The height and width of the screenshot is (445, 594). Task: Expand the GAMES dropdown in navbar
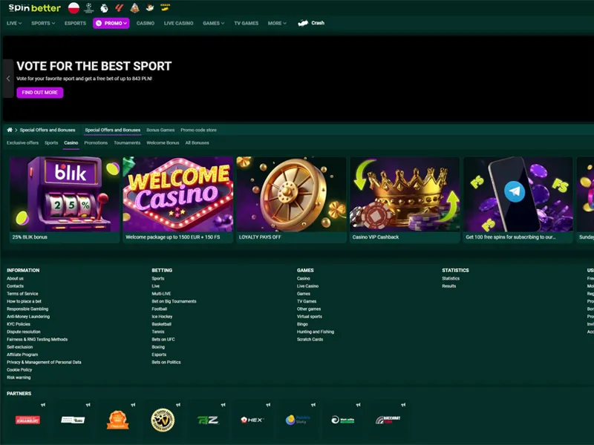[x=213, y=23]
